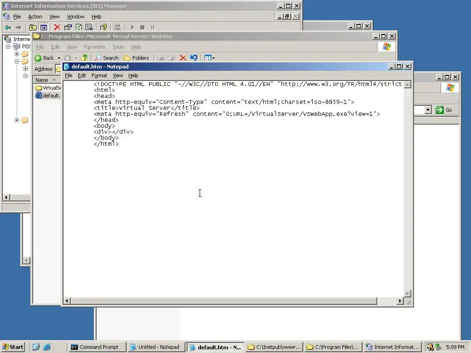
Task: Switch to C:\Program Files\... taskbar button
Action: click(333, 347)
